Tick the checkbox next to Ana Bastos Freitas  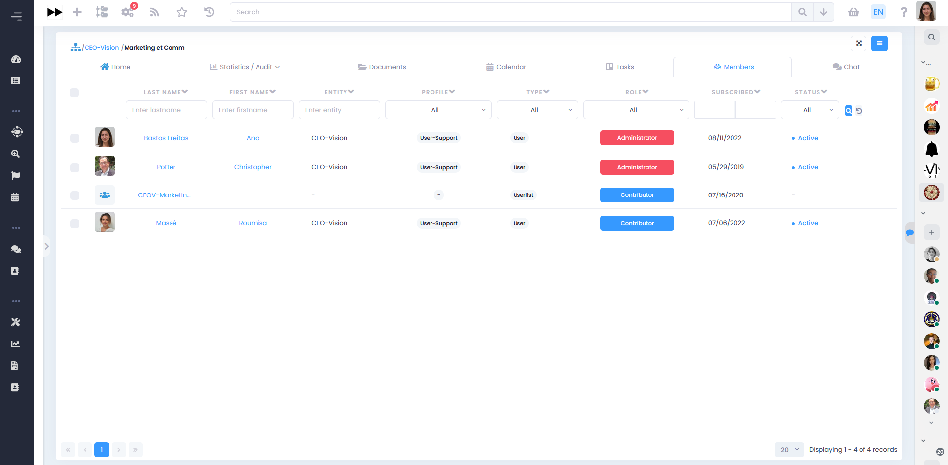pos(75,139)
